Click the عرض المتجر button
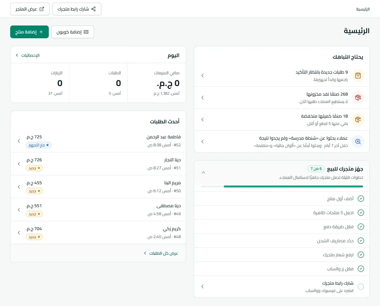 click(30, 9)
